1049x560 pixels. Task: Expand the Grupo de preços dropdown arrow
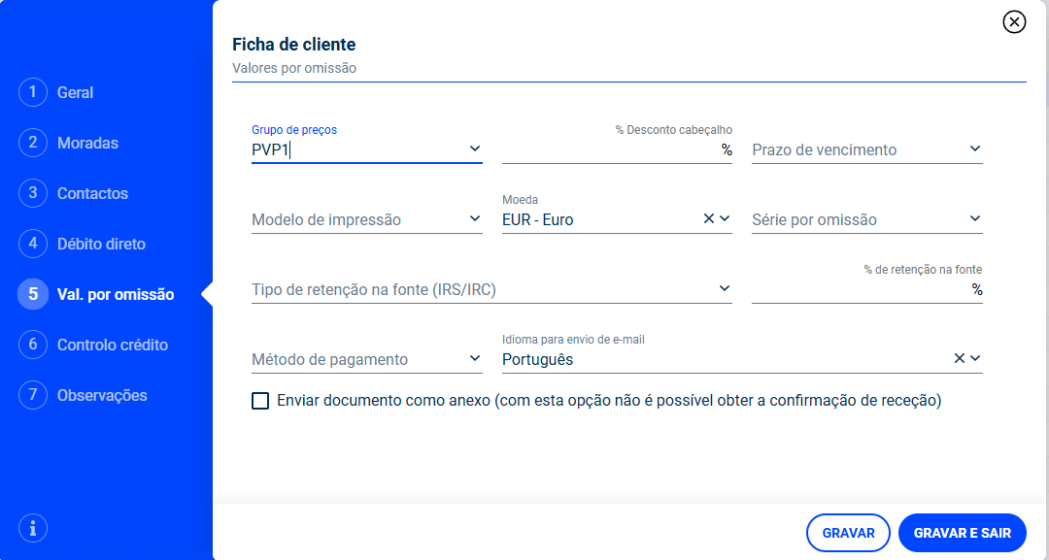click(474, 148)
